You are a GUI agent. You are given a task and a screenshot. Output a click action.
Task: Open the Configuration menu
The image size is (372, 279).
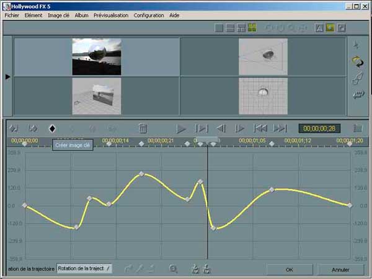coord(149,15)
